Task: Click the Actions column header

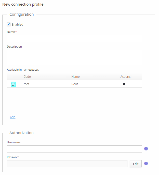Action: coord(125,76)
